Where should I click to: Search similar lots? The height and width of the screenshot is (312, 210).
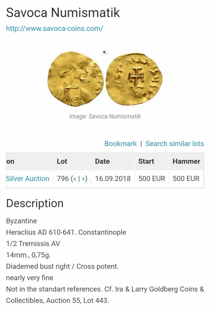[175, 144]
